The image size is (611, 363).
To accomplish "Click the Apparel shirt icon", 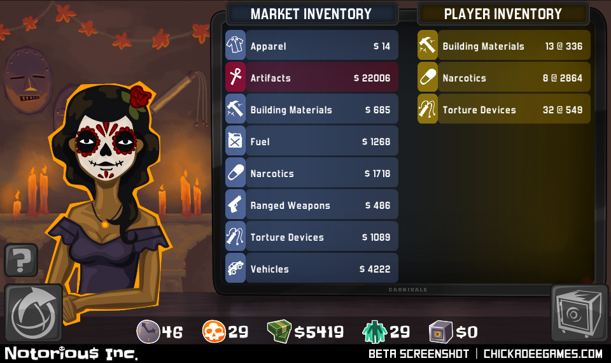I will (235, 46).
